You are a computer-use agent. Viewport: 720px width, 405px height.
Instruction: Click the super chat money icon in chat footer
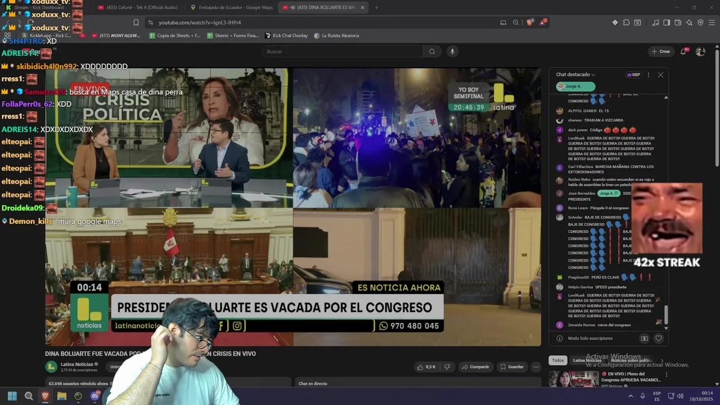(644, 338)
